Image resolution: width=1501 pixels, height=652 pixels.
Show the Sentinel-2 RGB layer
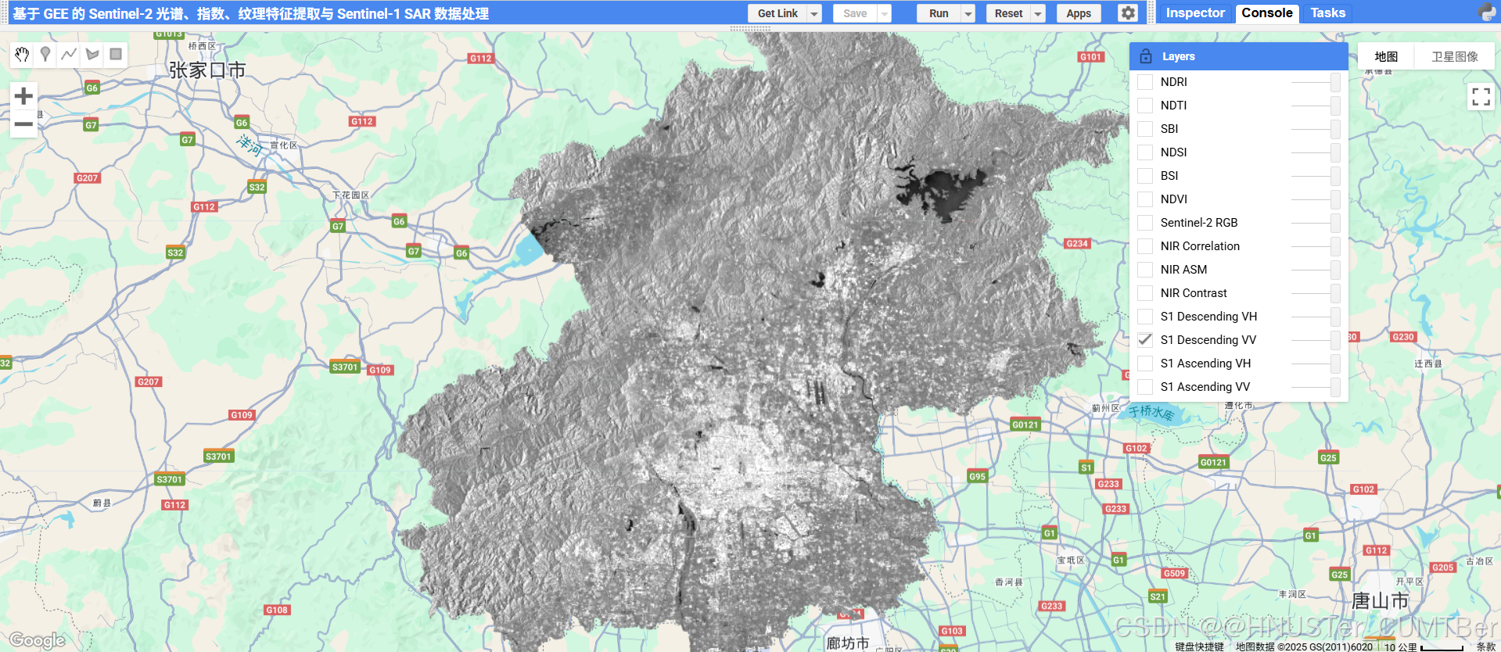pos(1145,223)
